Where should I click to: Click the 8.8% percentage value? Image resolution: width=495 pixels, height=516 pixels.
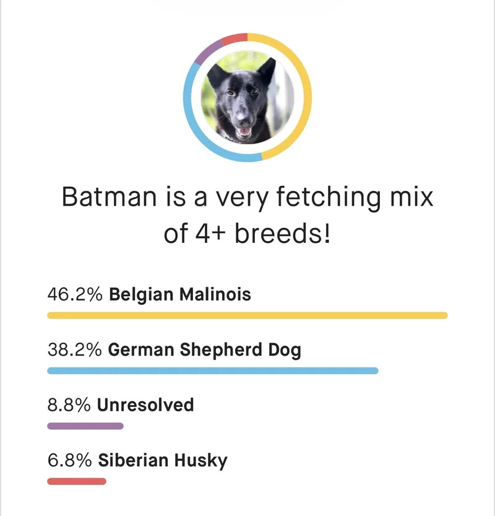(x=69, y=404)
